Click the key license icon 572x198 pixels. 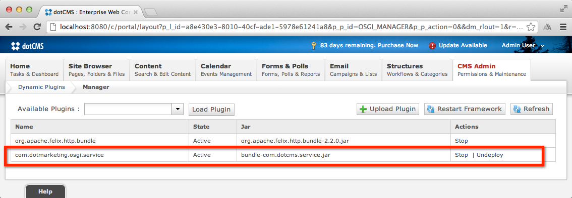[313, 46]
